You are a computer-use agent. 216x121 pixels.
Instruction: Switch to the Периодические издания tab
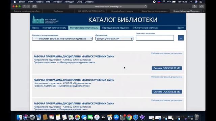point(115,28)
